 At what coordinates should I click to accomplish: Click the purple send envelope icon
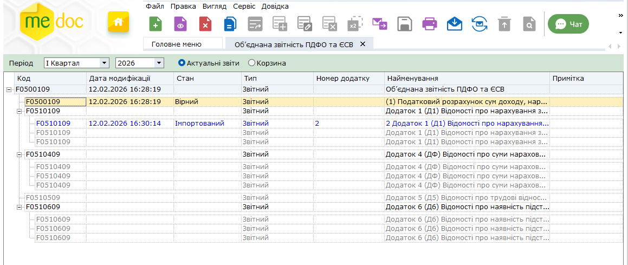pyautogui.click(x=379, y=24)
